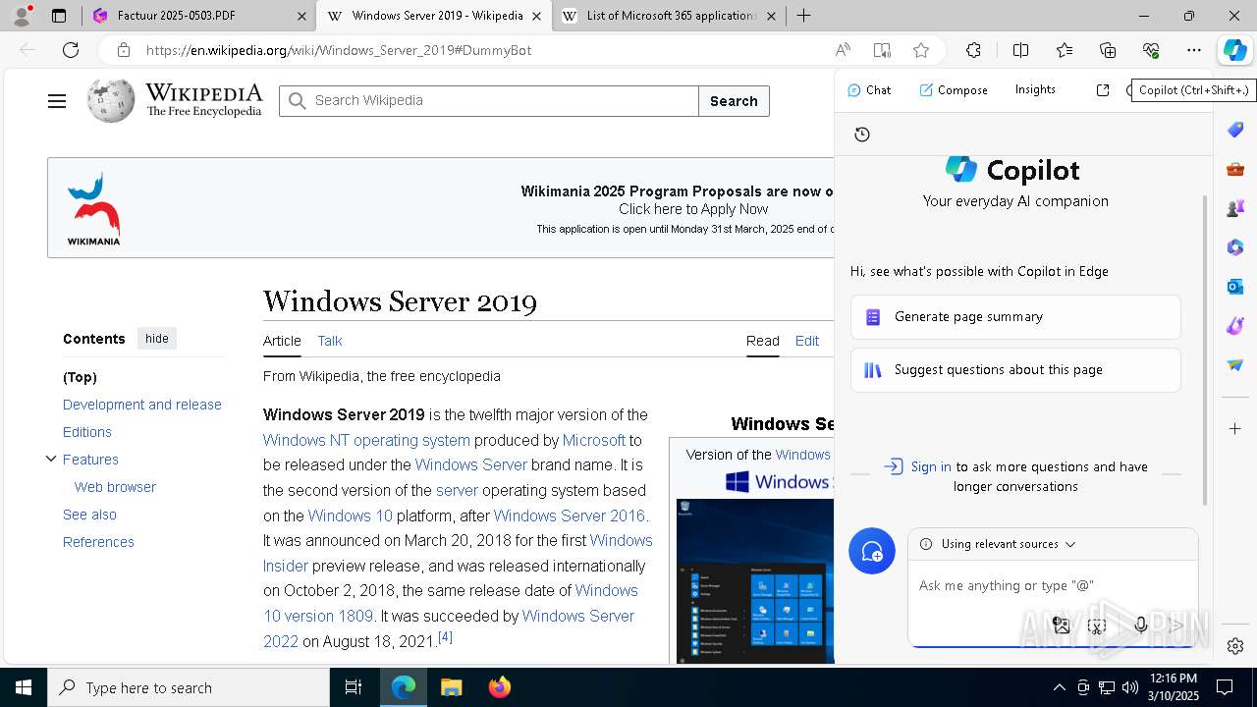The height and width of the screenshot is (707, 1257).
Task: Select the Copilot Insights tab
Action: 1035,89
